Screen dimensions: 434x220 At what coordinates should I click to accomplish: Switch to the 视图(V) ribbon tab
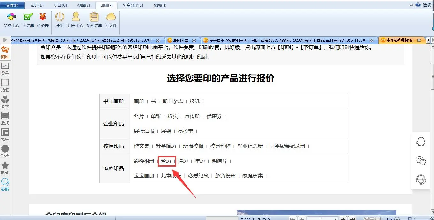(x=84, y=5)
